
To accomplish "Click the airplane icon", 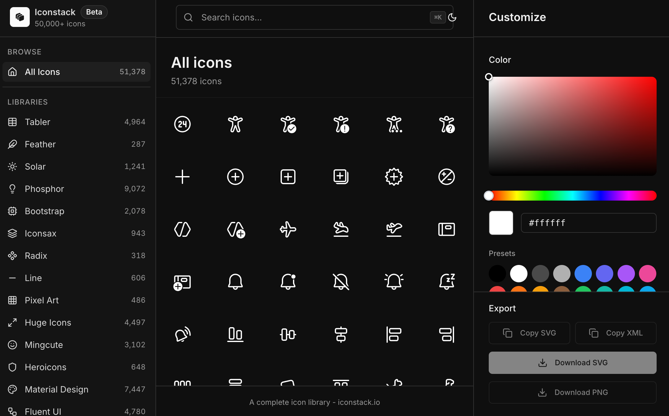I will click(288, 229).
